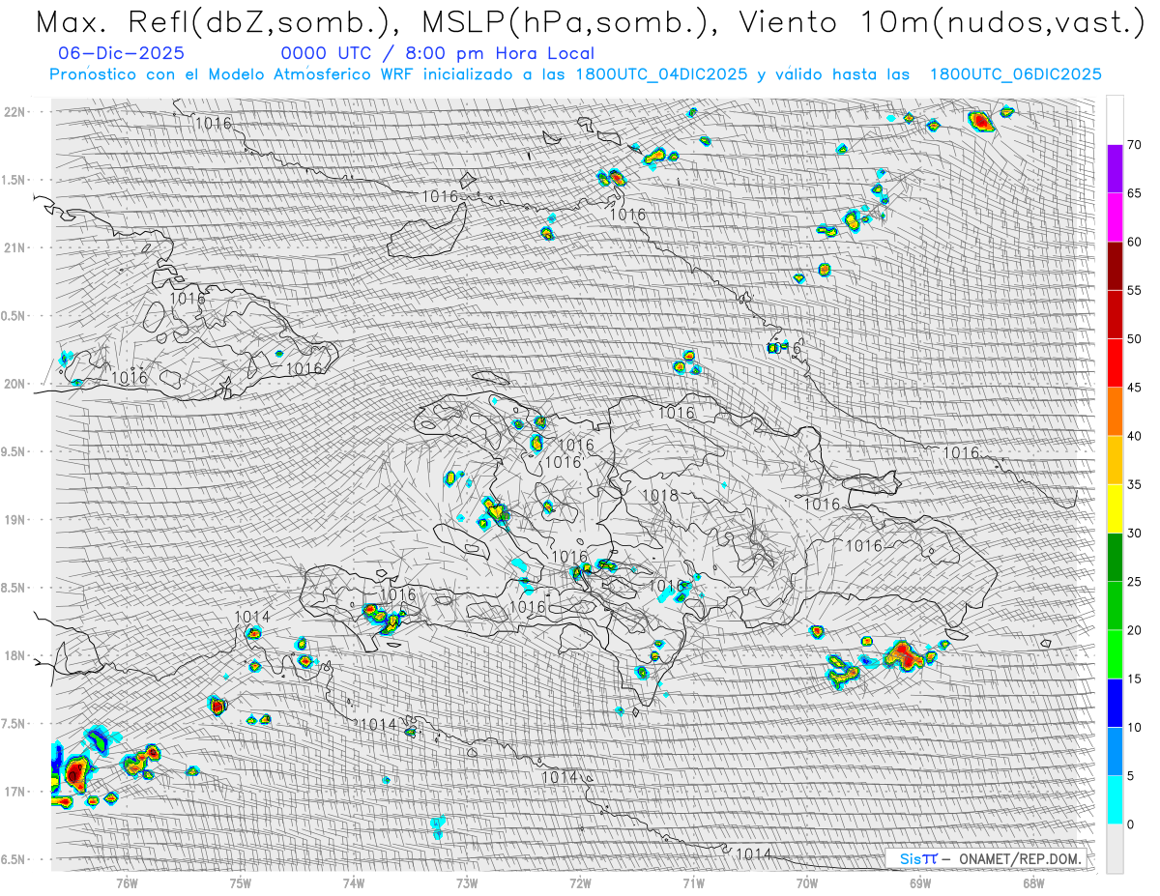This screenshot has width=1160, height=896.
Task: Click the "0000 UTC / 8:00 pm Hora Local" text
Action: tap(438, 53)
